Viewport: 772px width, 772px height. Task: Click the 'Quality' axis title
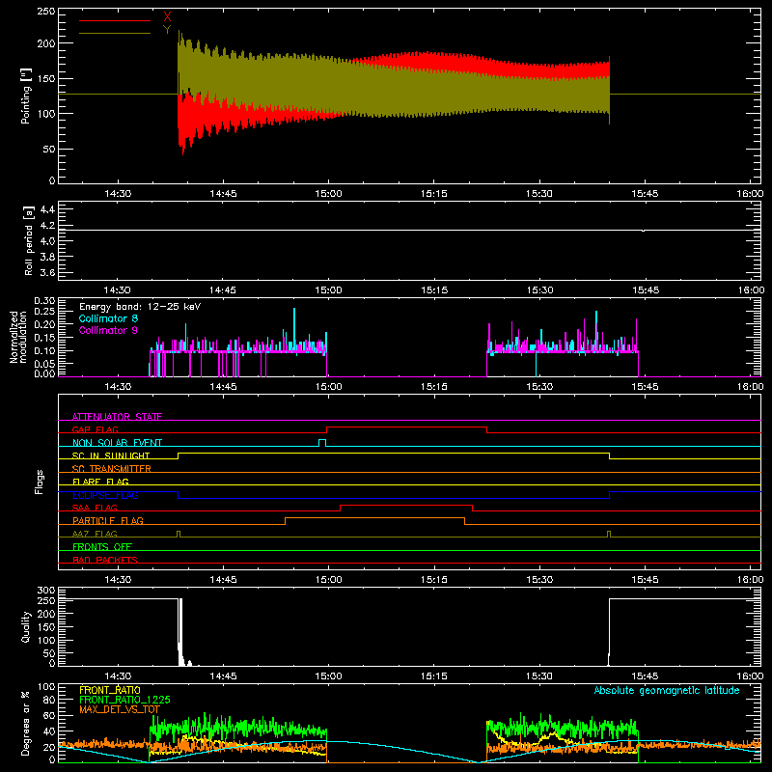[26, 626]
